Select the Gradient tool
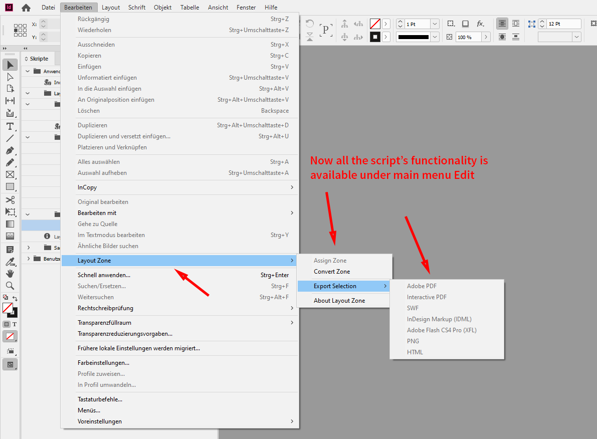597x439 pixels. [x=10, y=224]
